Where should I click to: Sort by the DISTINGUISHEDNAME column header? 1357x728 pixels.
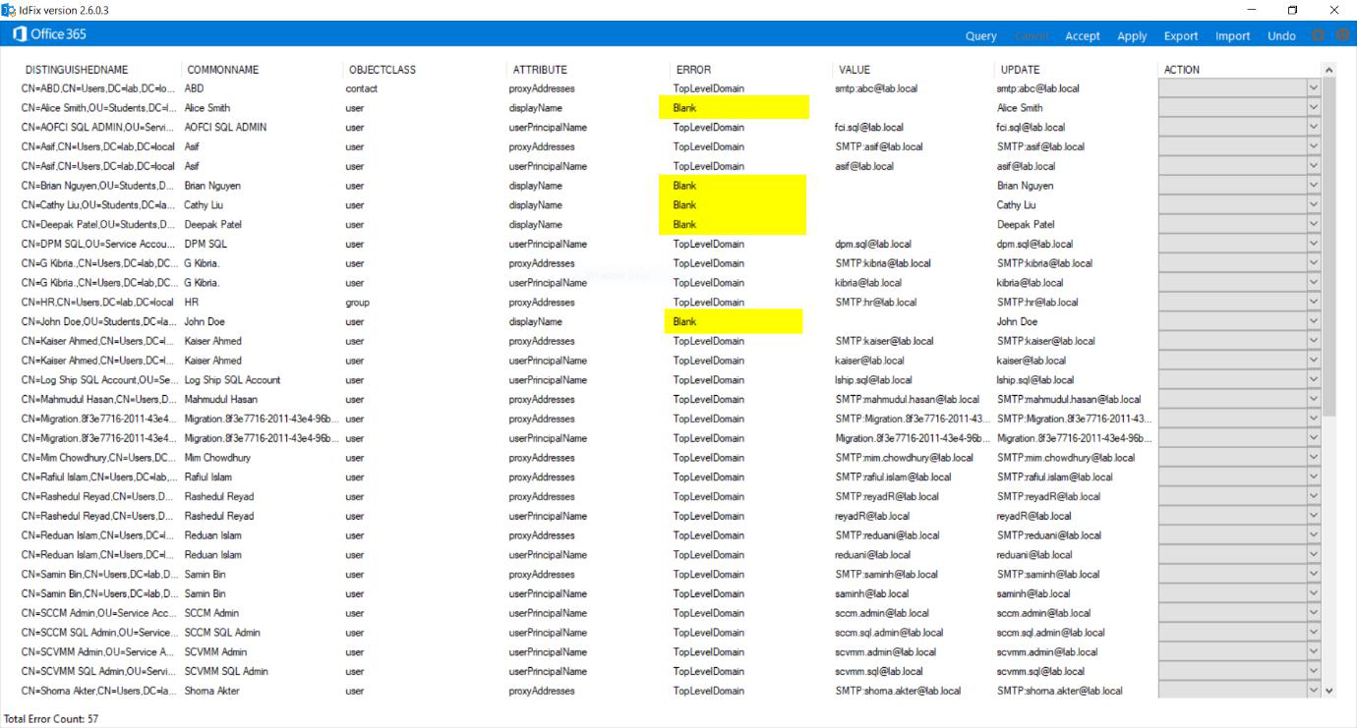(x=77, y=70)
